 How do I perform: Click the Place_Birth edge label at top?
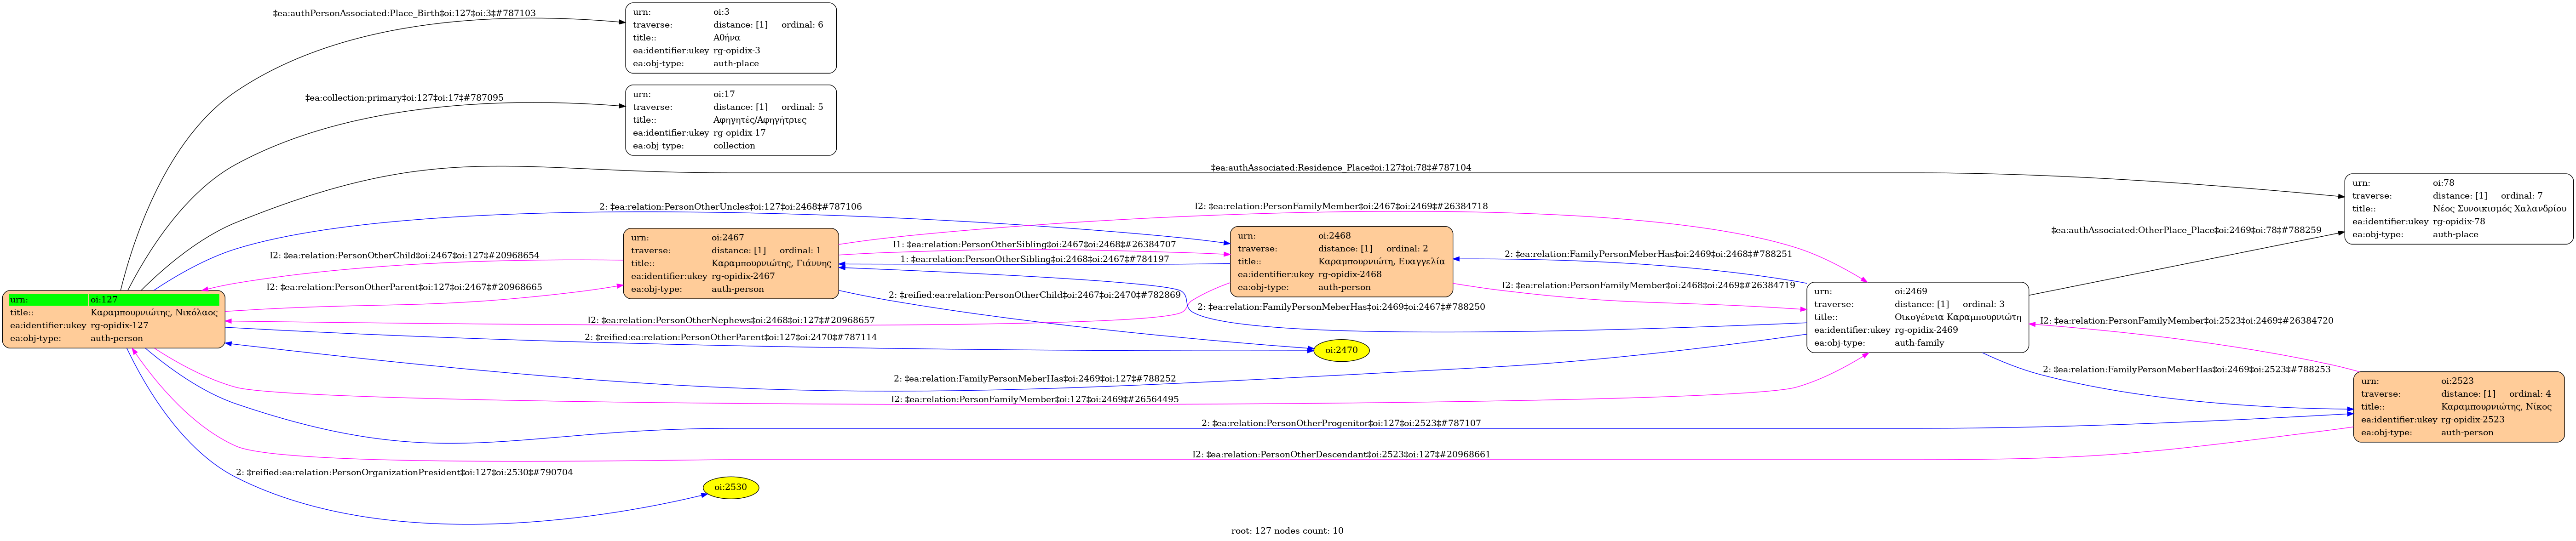404,13
